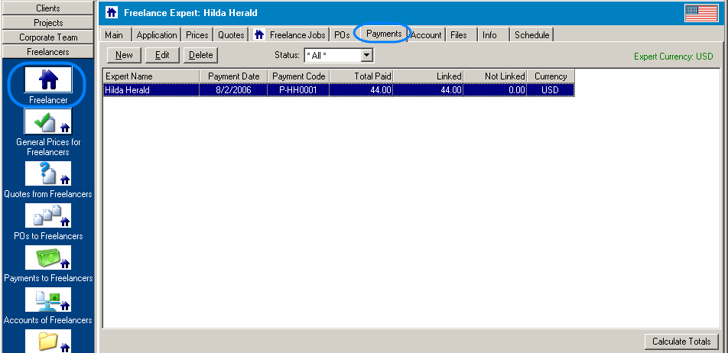Expand the Projects sidebar section

click(x=48, y=23)
